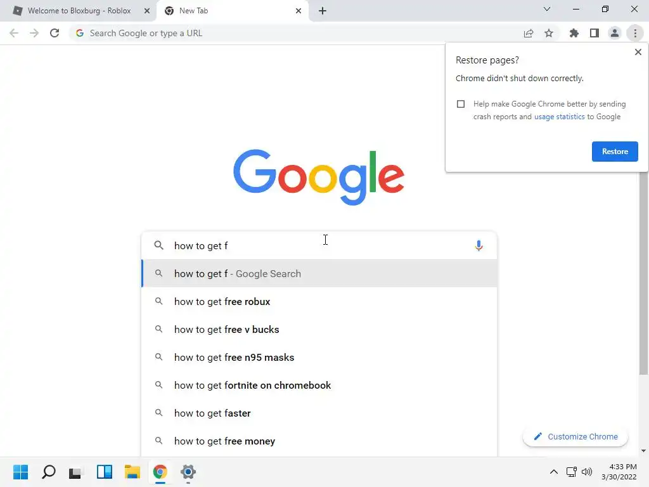Open taskbar Search
The image size is (649, 487).
click(x=49, y=472)
